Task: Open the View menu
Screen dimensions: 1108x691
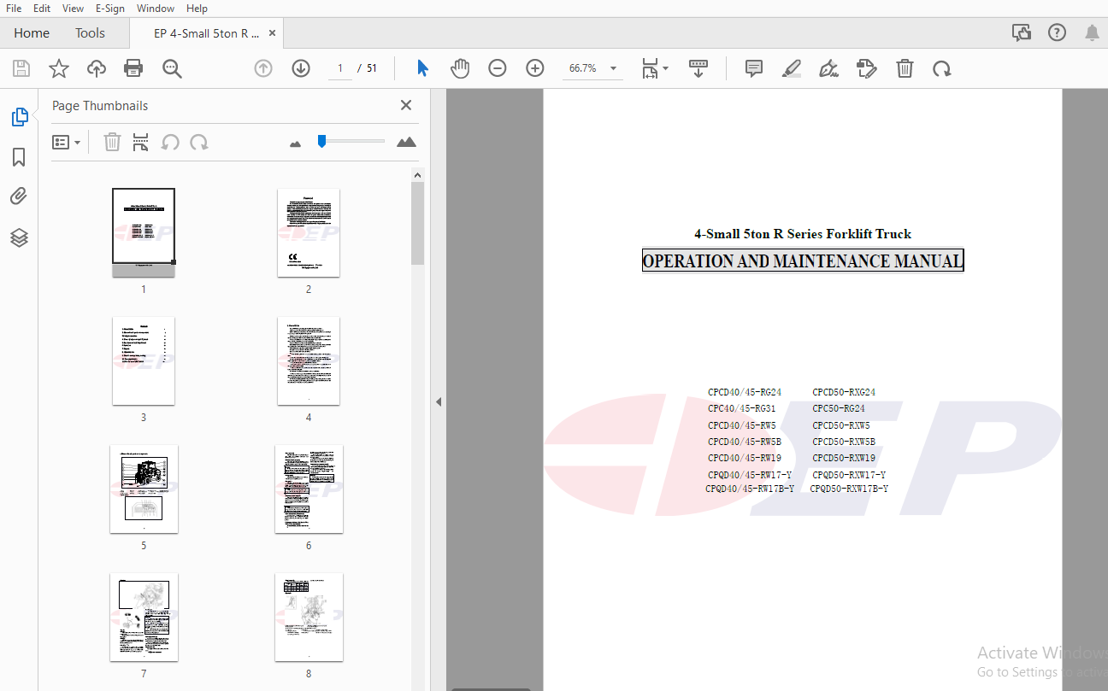Action: [74, 9]
